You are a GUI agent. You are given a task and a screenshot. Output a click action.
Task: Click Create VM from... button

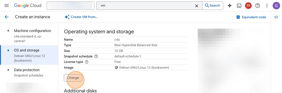pos(81,17)
